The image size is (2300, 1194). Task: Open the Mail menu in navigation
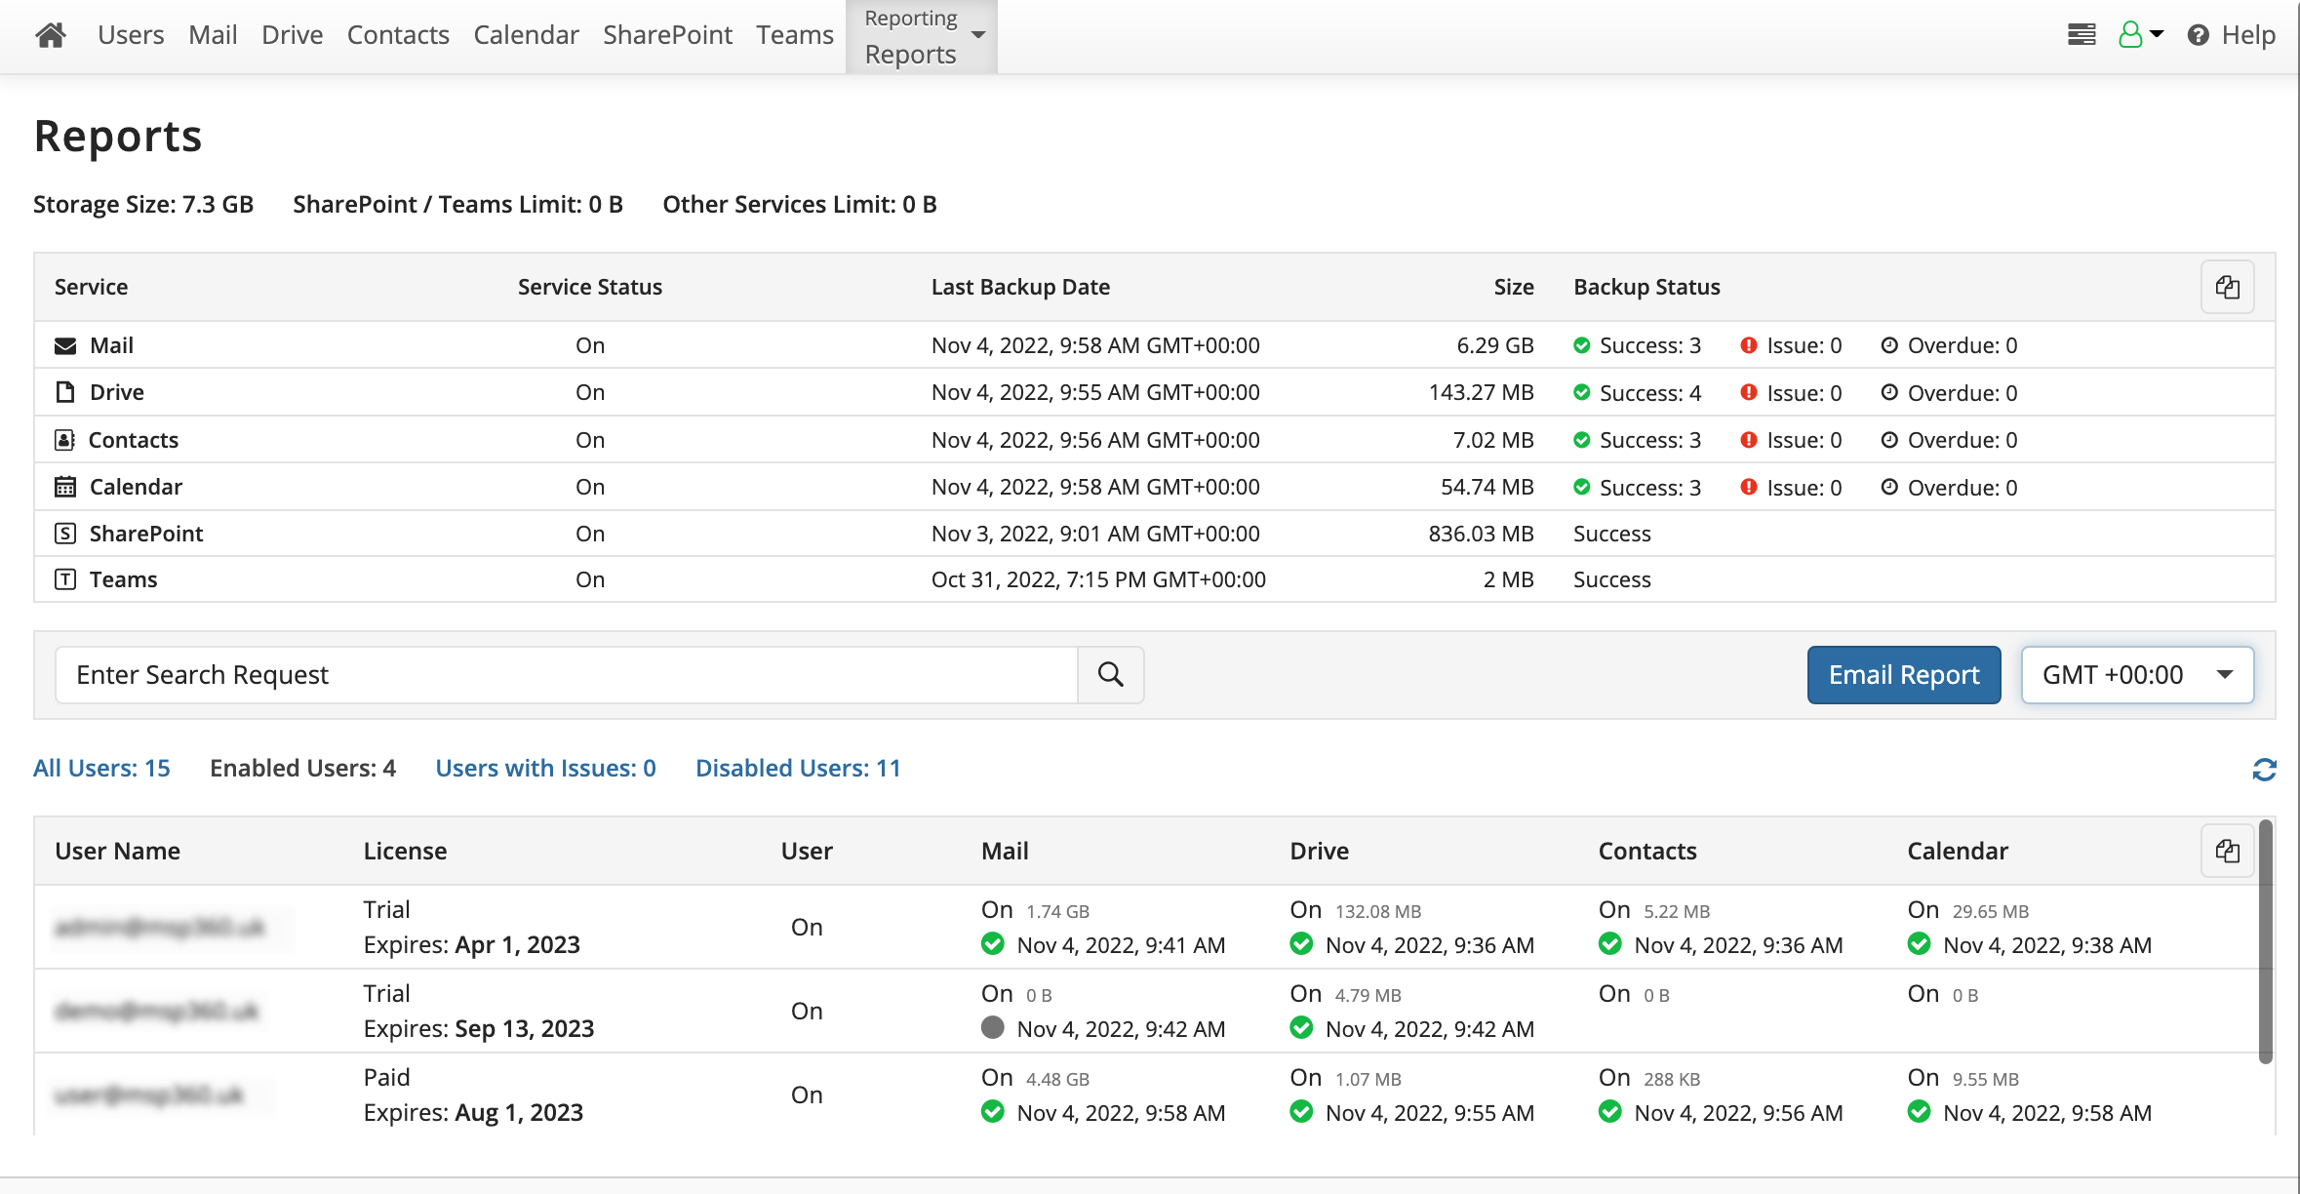click(x=213, y=35)
